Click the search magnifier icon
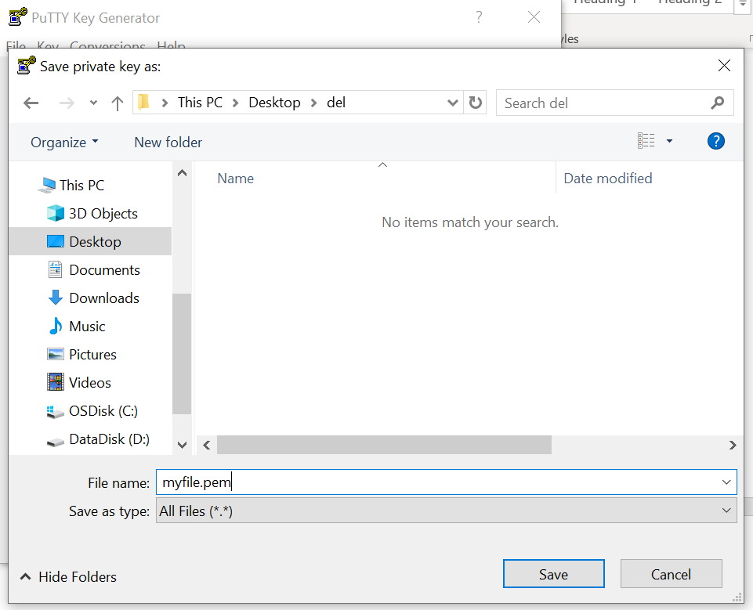Viewport: 753px width, 610px height. click(718, 103)
